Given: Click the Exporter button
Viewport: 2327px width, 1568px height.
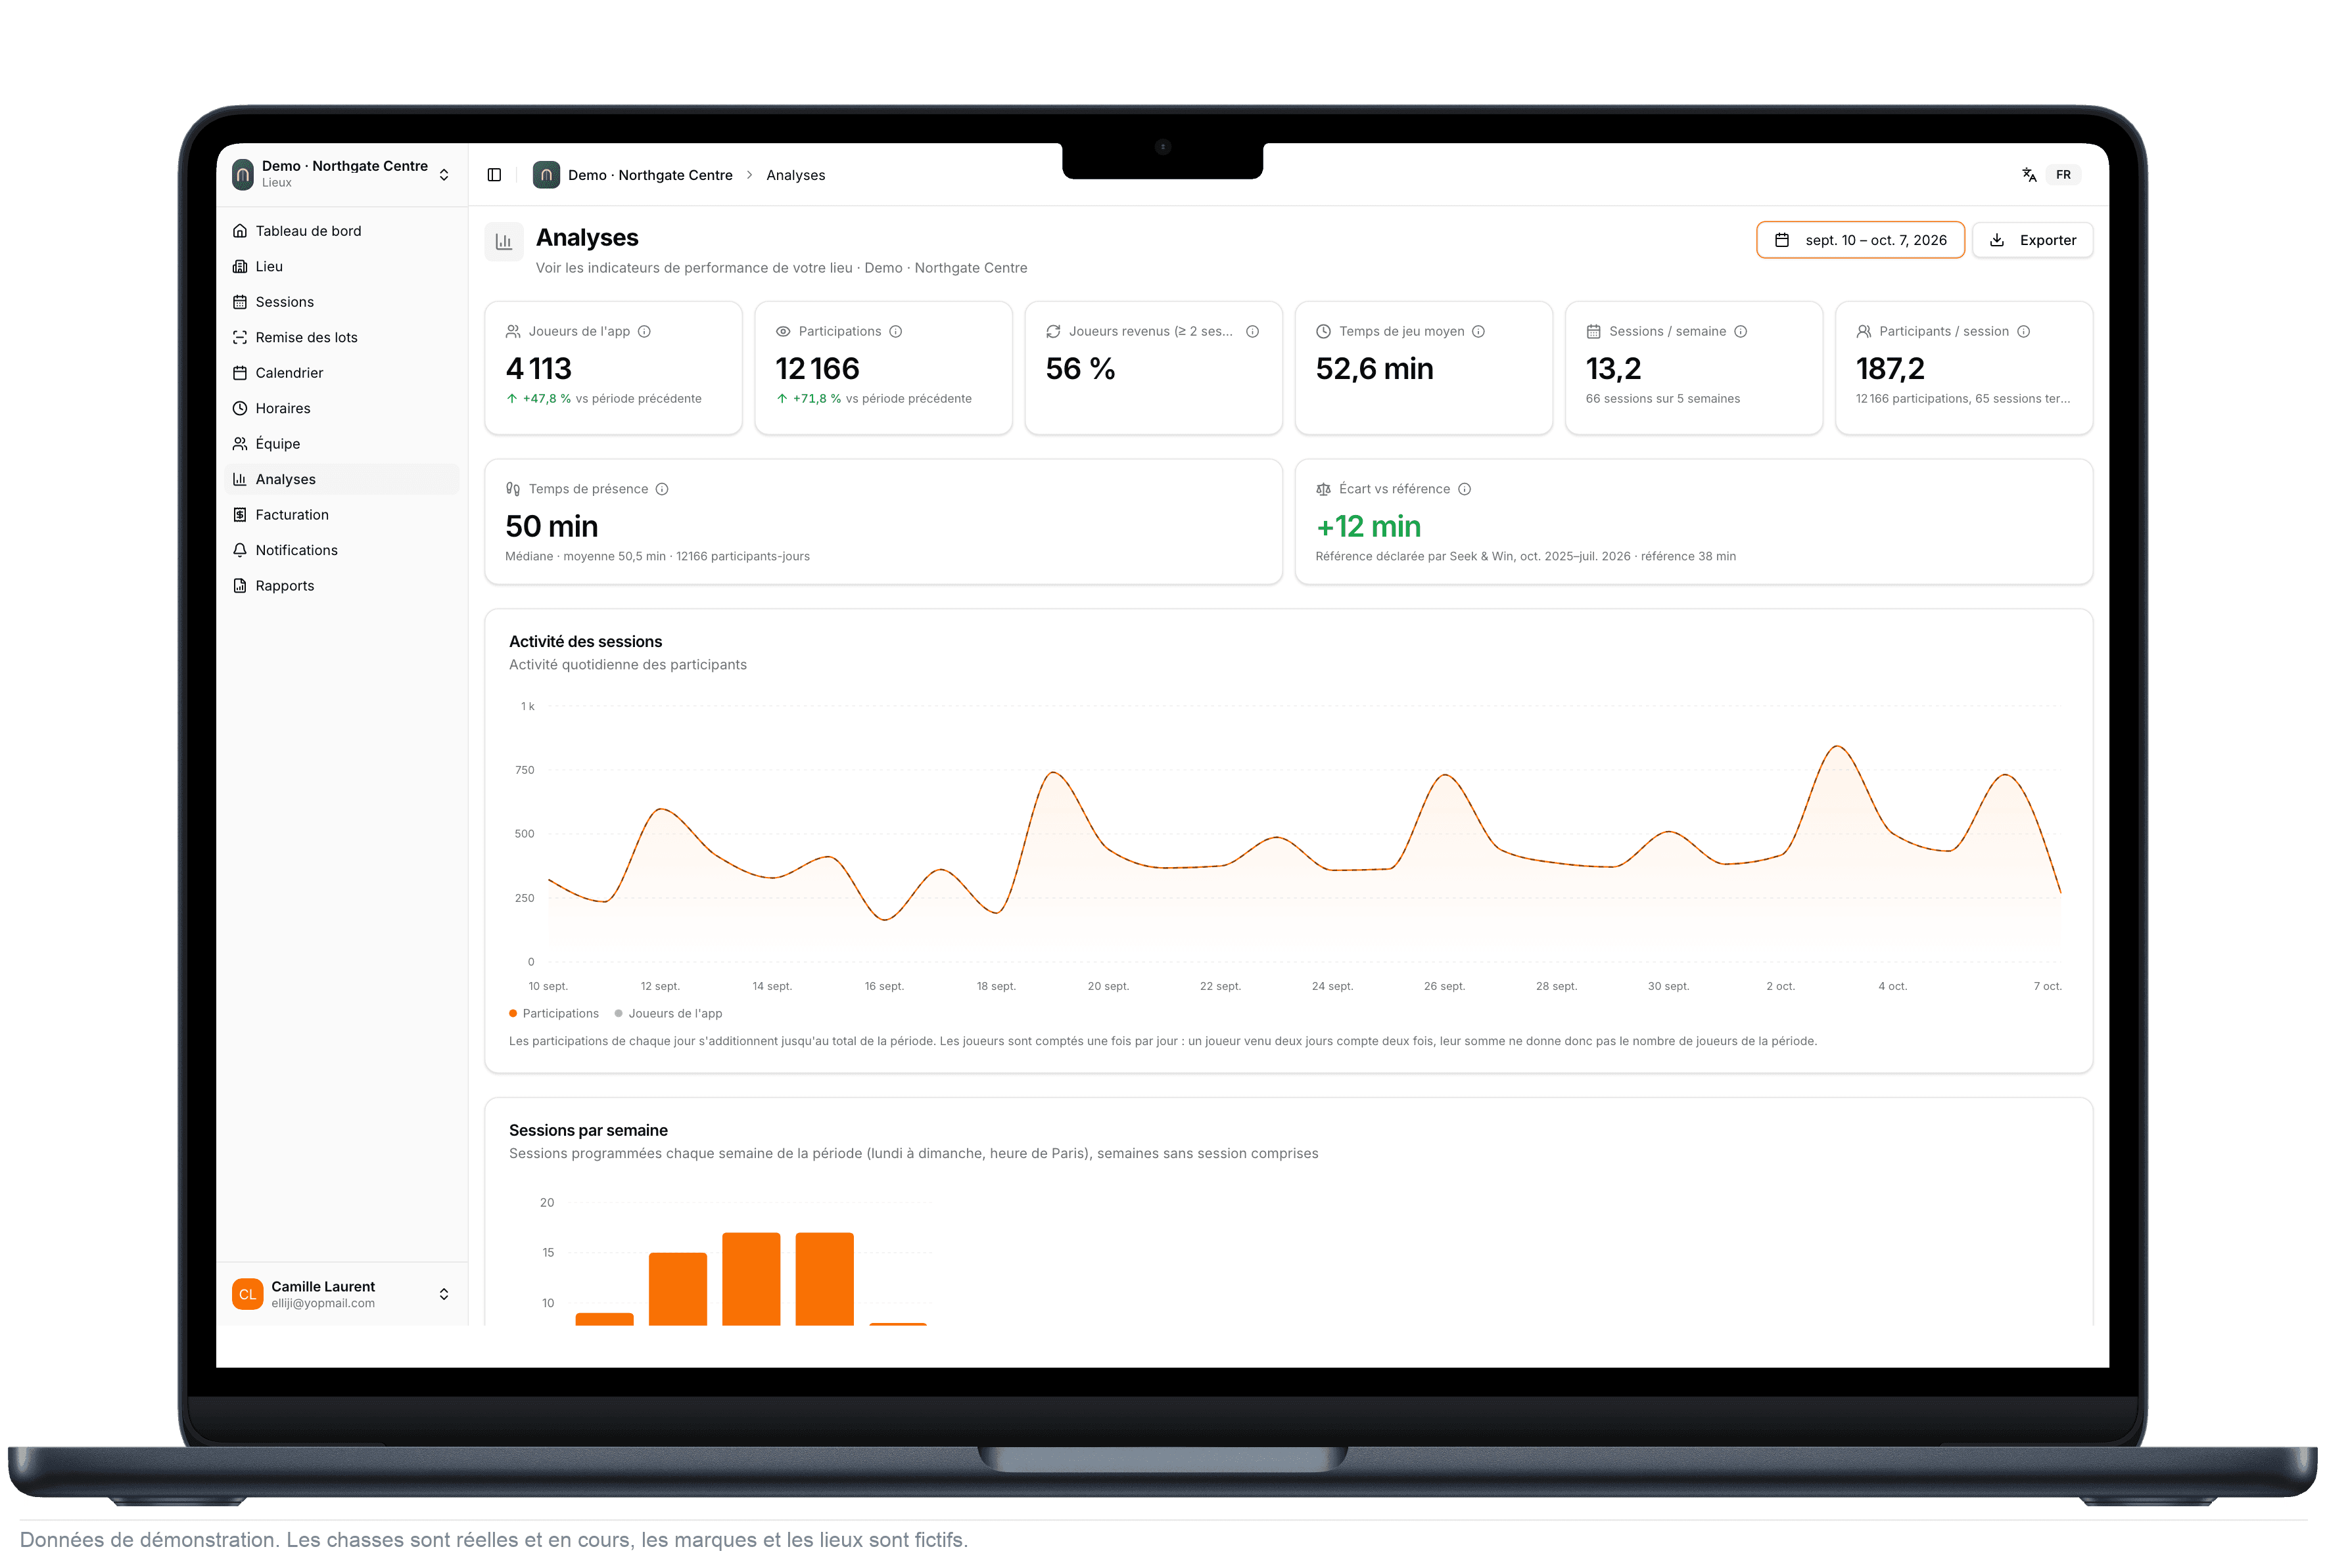Looking at the screenshot, I should click(2032, 240).
